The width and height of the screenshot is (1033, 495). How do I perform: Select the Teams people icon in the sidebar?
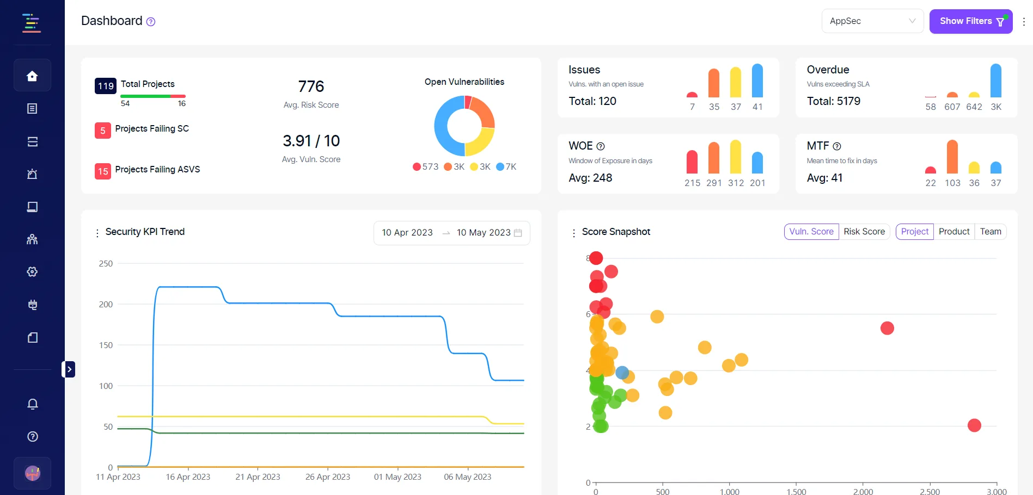click(x=32, y=239)
